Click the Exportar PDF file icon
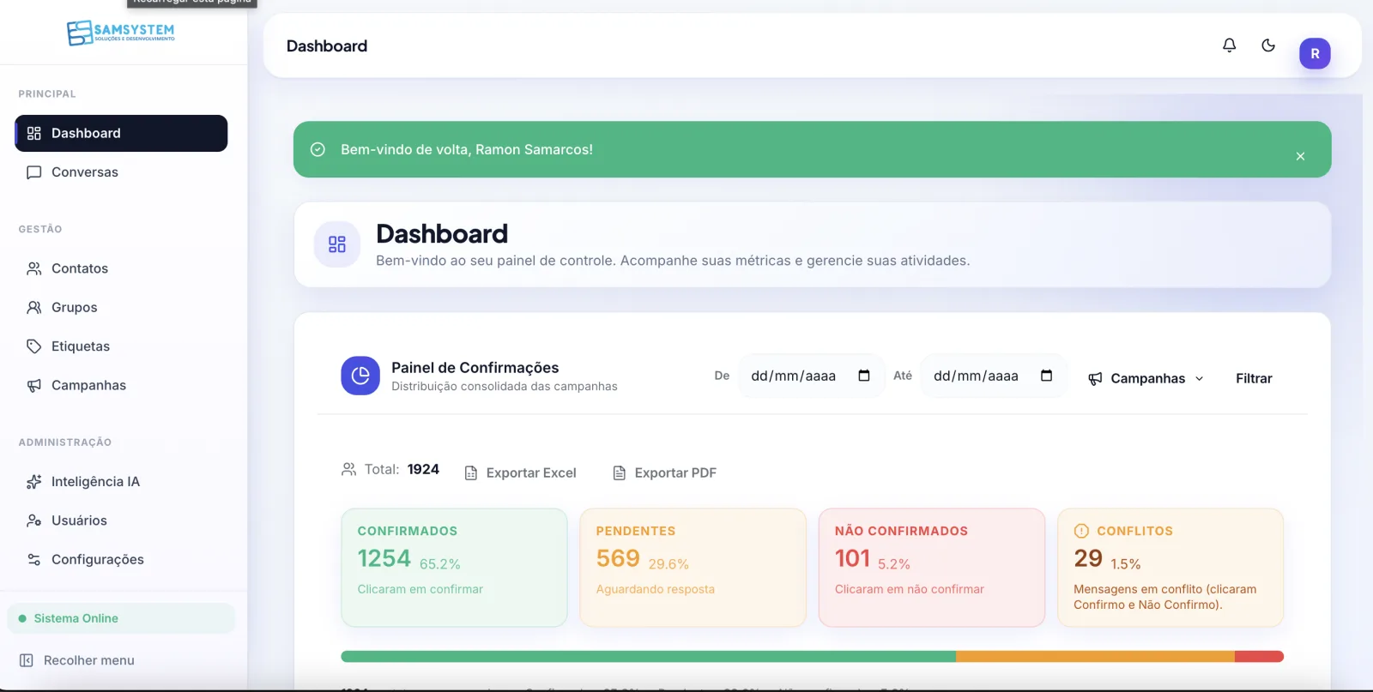1373x692 pixels. 619,472
